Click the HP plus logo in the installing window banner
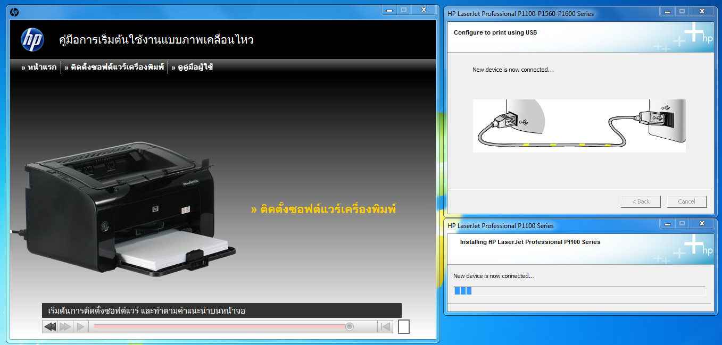 (684, 249)
